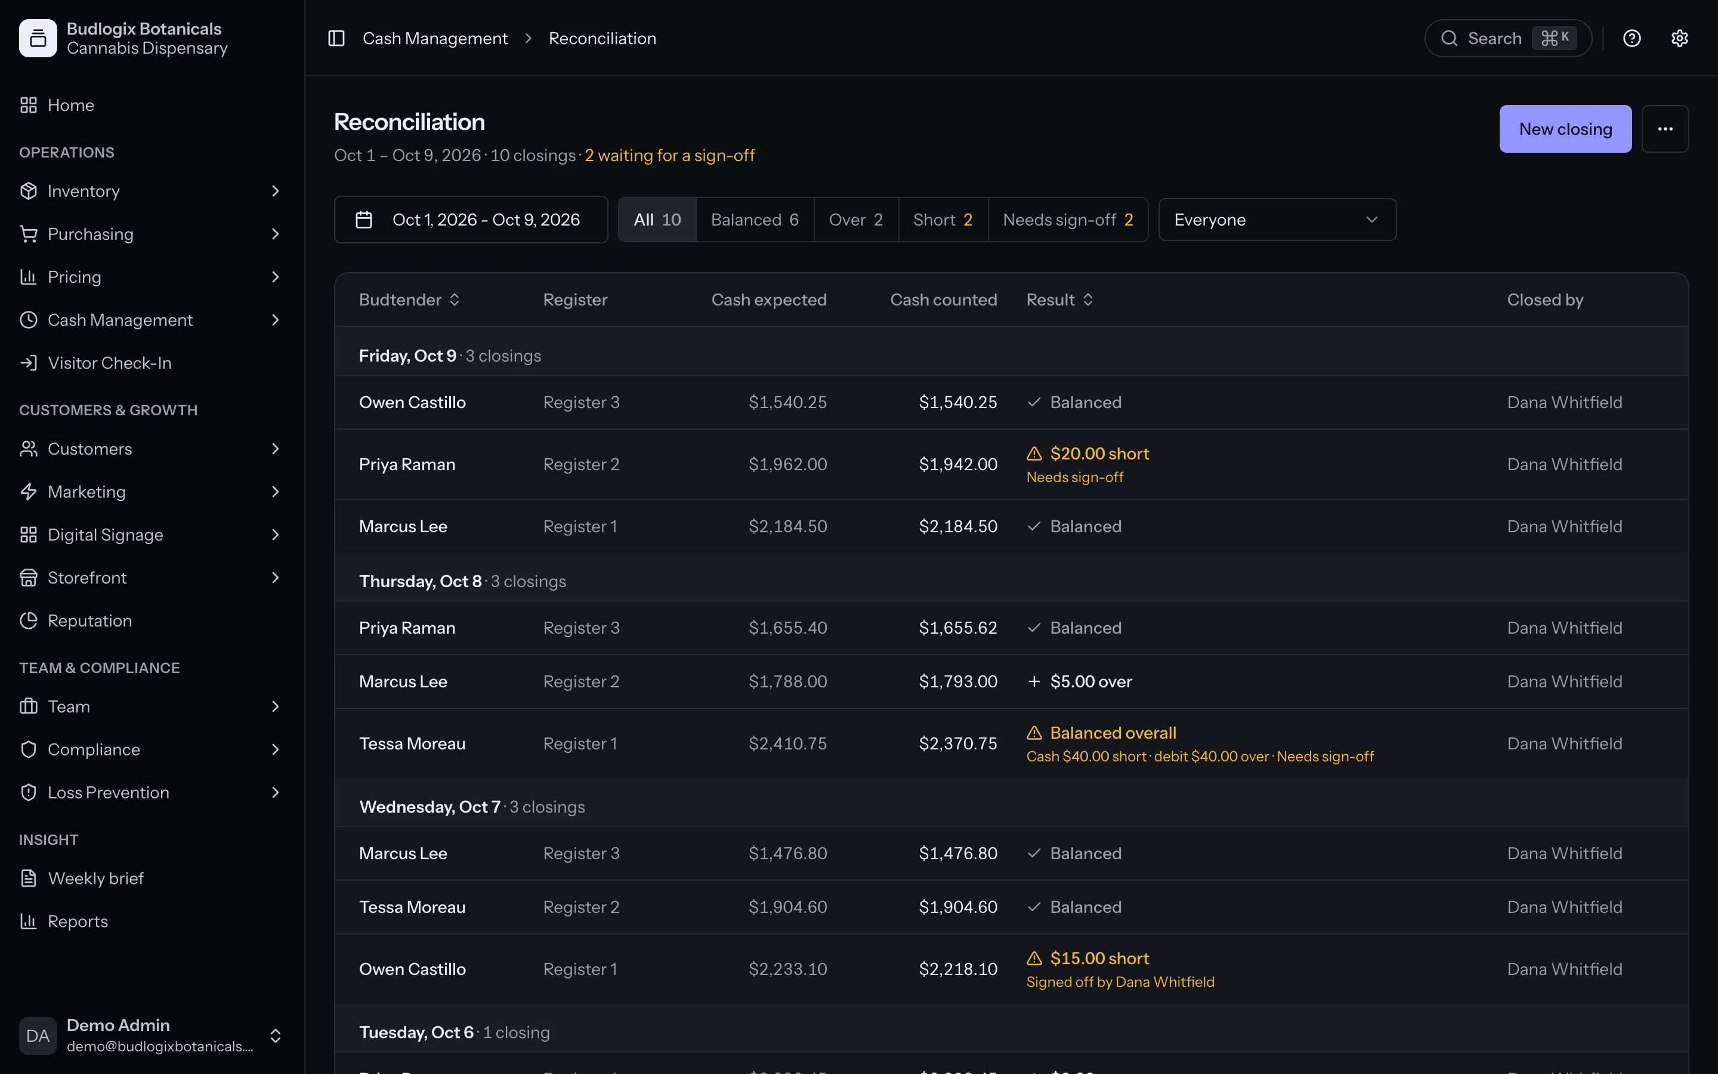This screenshot has height=1074, width=1718.
Task: Click the Home grid icon
Action: [x=29, y=105]
